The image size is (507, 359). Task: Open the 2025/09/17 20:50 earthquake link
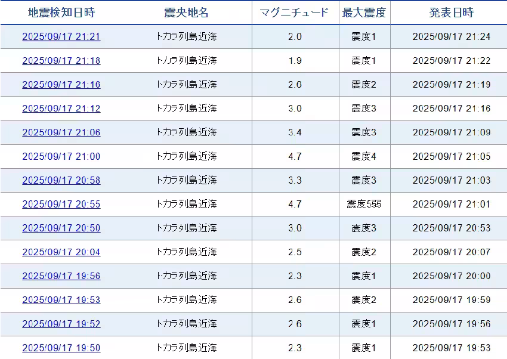(x=61, y=228)
